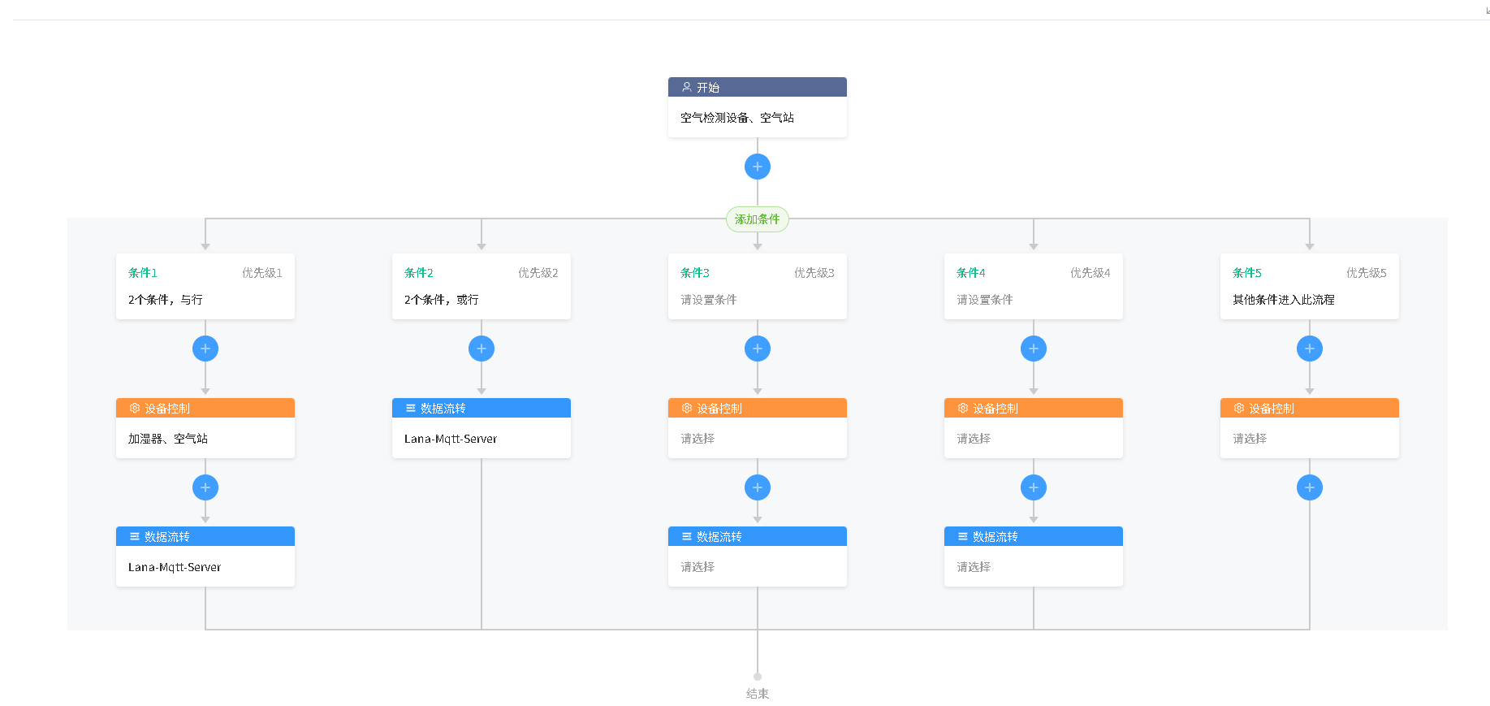Click 请设置条件 in the 条件3 card
1490x706 pixels.
pyautogui.click(x=709, y=300)
